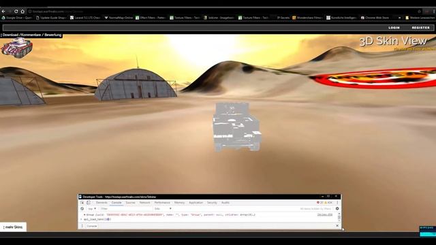The image size is (436, 245).
Task: Clear the console with the clear icon
Action: click(x=82, y=208)
